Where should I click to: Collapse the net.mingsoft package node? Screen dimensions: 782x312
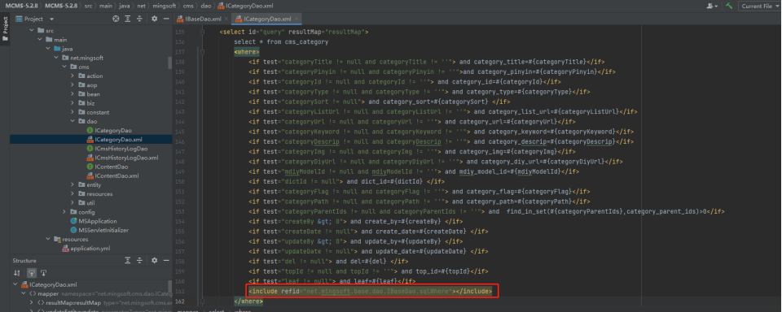pos(56,58)
